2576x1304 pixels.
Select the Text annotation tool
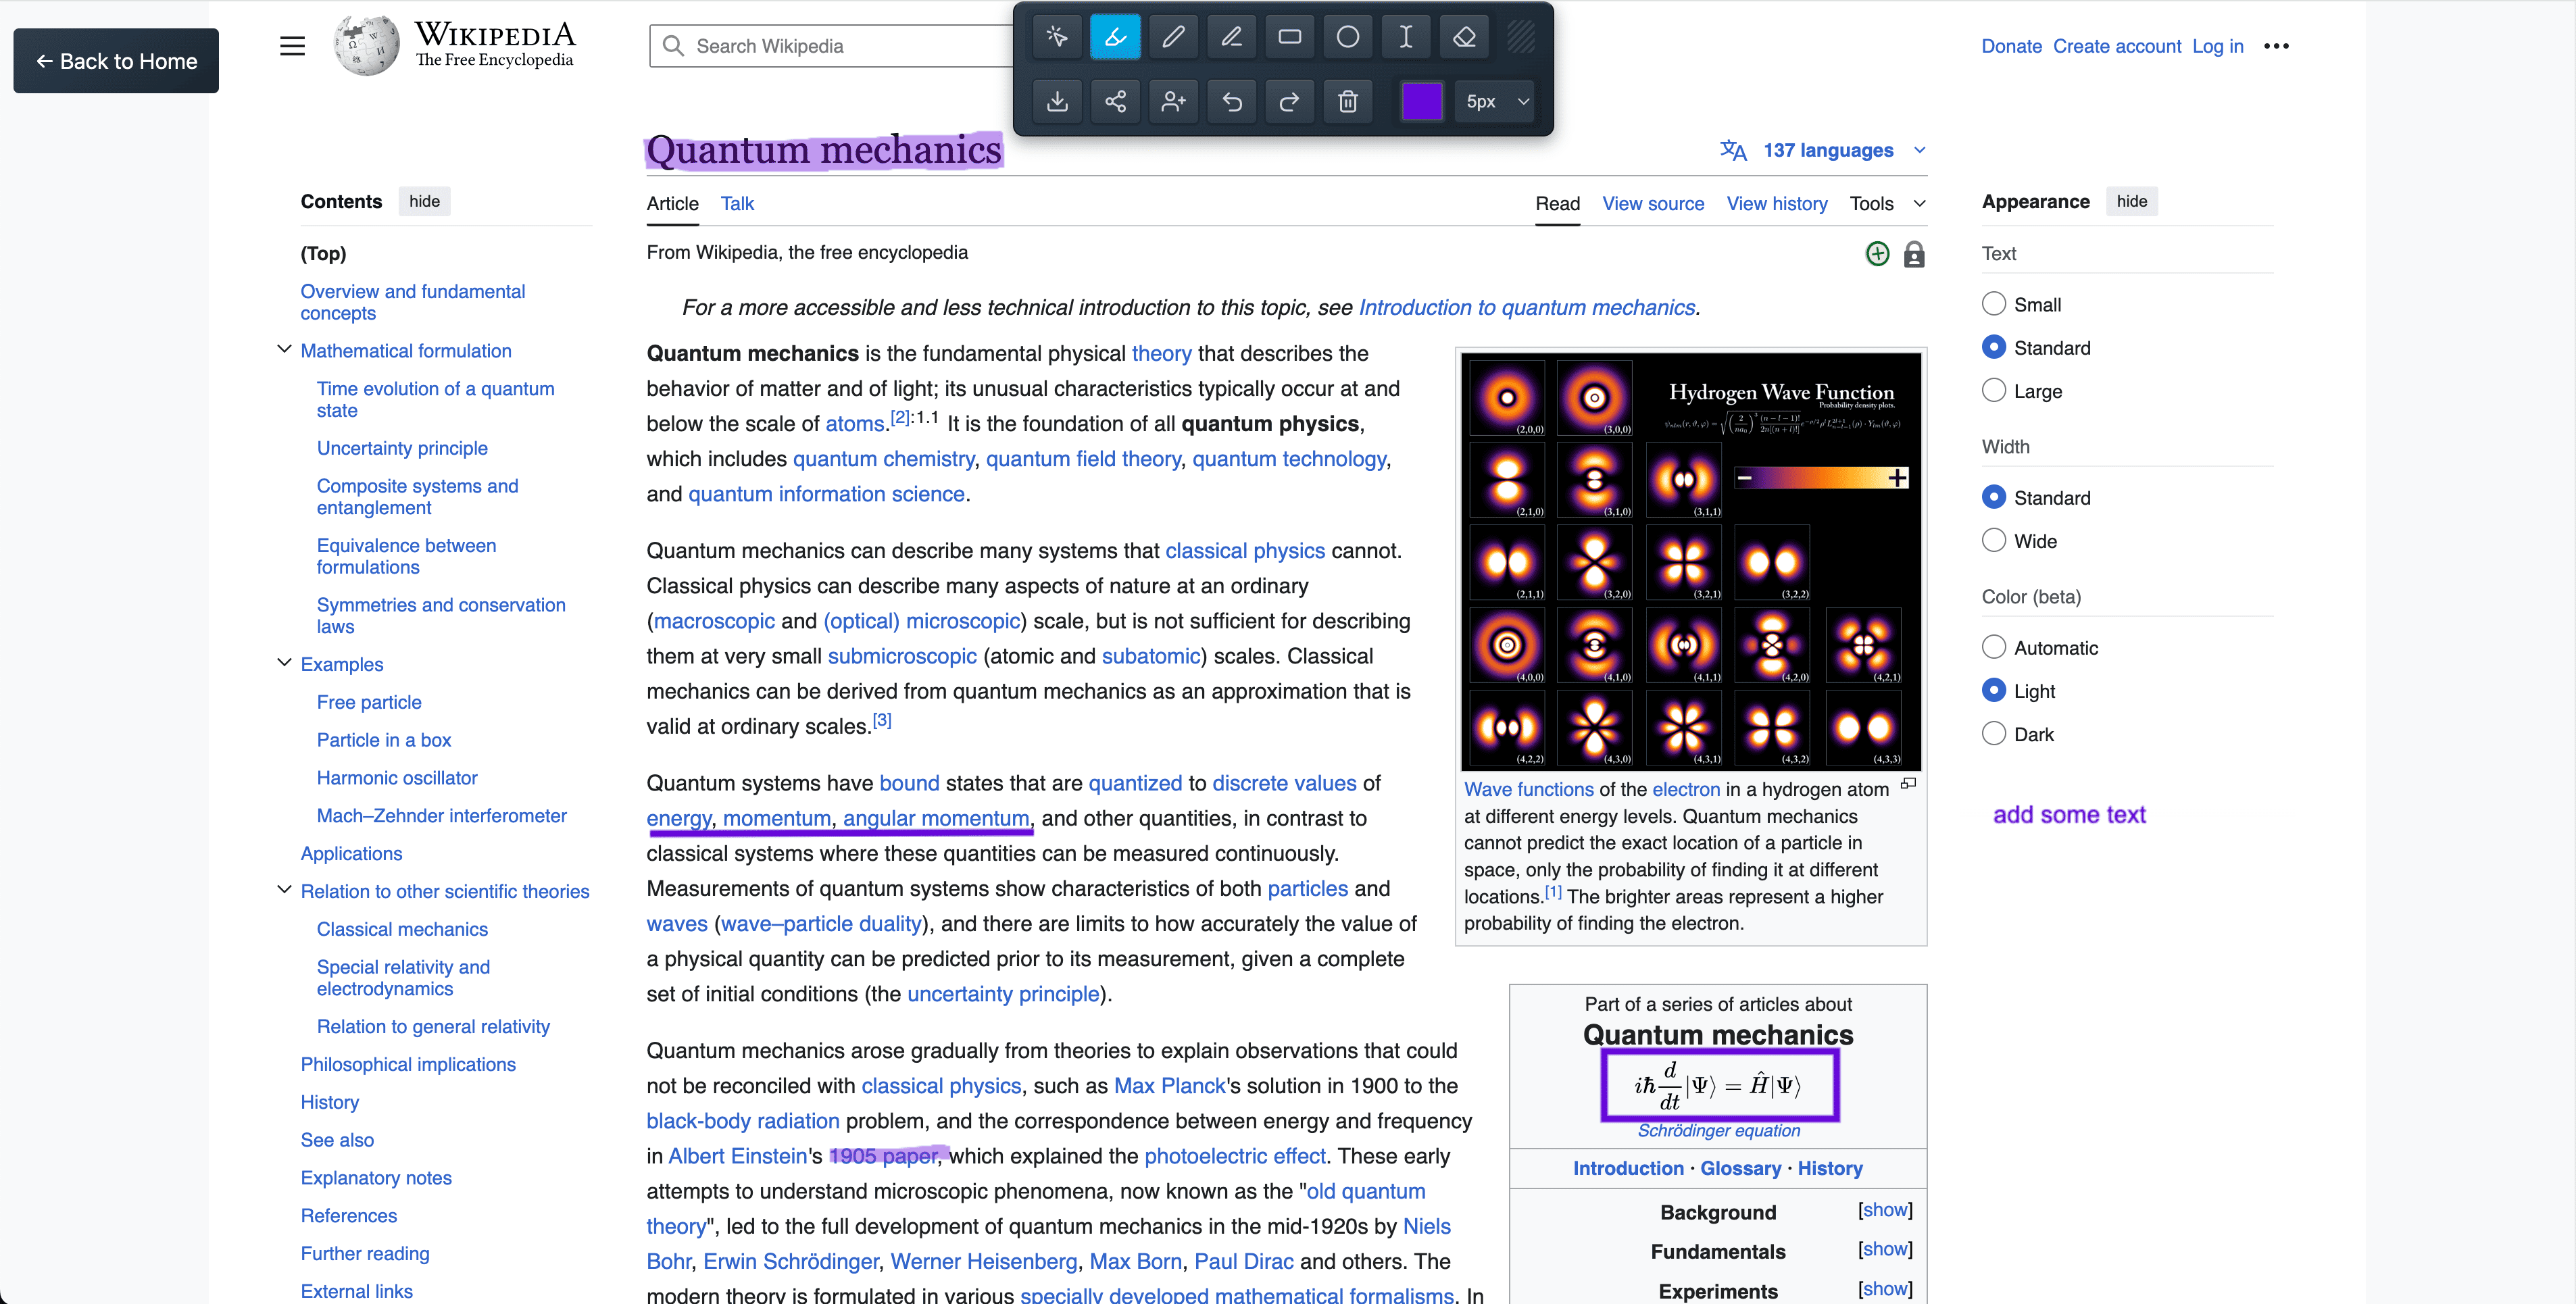pos(1405,37)
